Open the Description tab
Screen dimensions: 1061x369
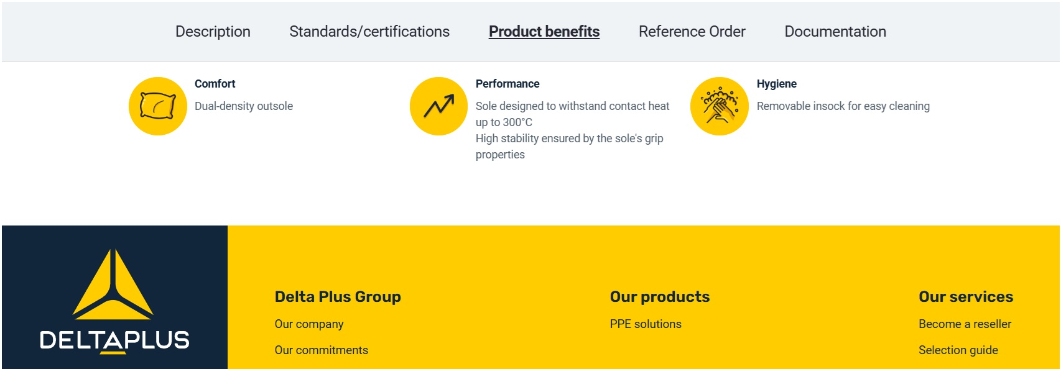pos(213,32)
